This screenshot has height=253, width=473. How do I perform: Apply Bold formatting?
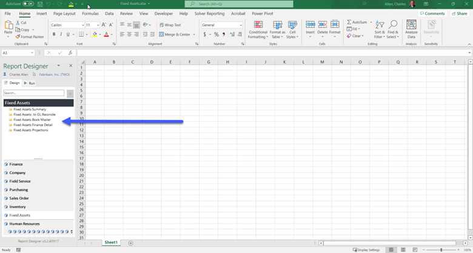[x=54, y=34]
